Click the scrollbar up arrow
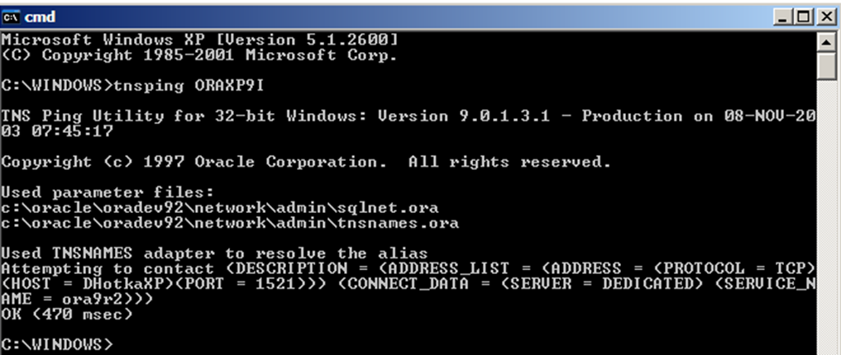Image resolution: width=841 pixels, height=355 pixels. tap(826, 42)
